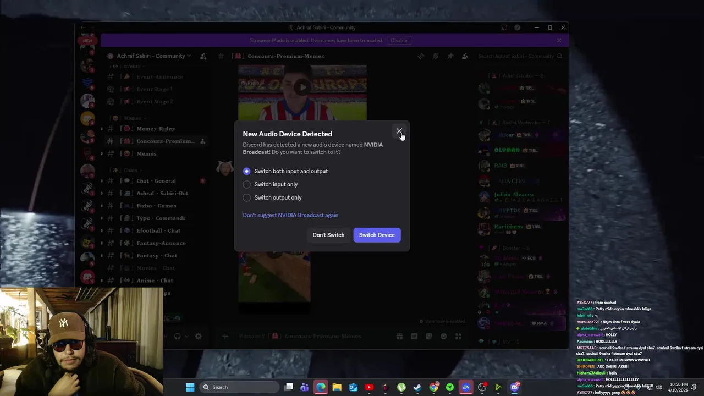
Task: Click member OLYMAN in member list
Action: coord(507,150)
